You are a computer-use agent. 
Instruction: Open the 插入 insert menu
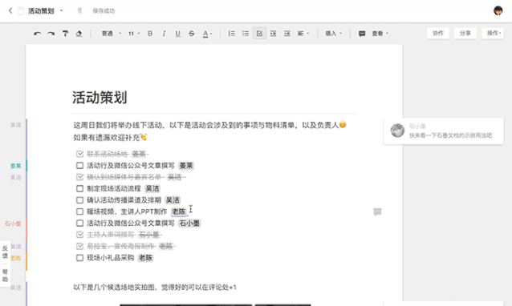tap(333, 34)
